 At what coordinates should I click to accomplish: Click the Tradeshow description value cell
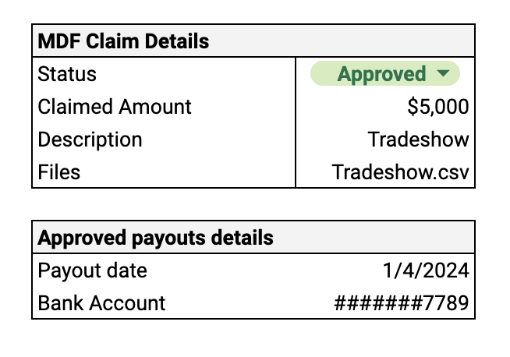385,140
